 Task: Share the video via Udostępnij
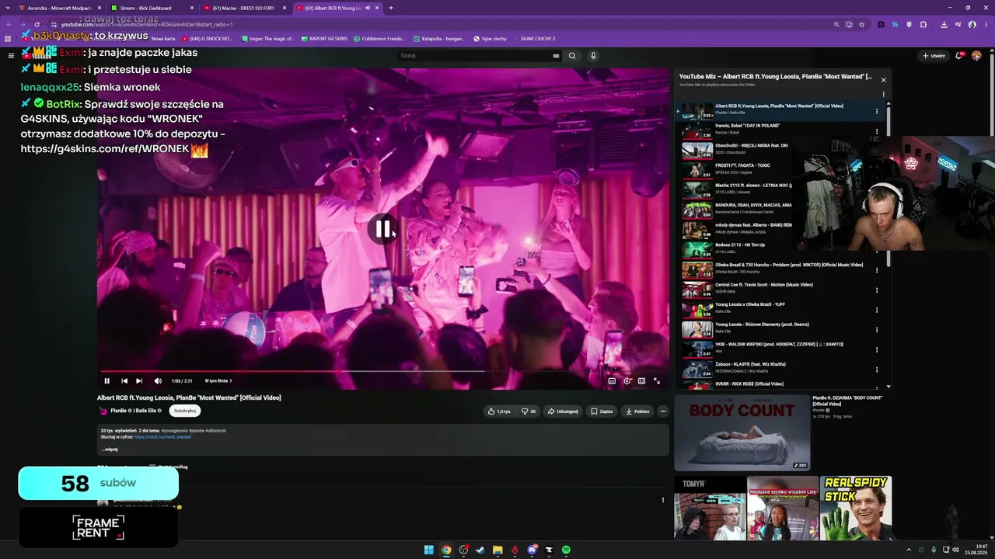pos(563,411)
